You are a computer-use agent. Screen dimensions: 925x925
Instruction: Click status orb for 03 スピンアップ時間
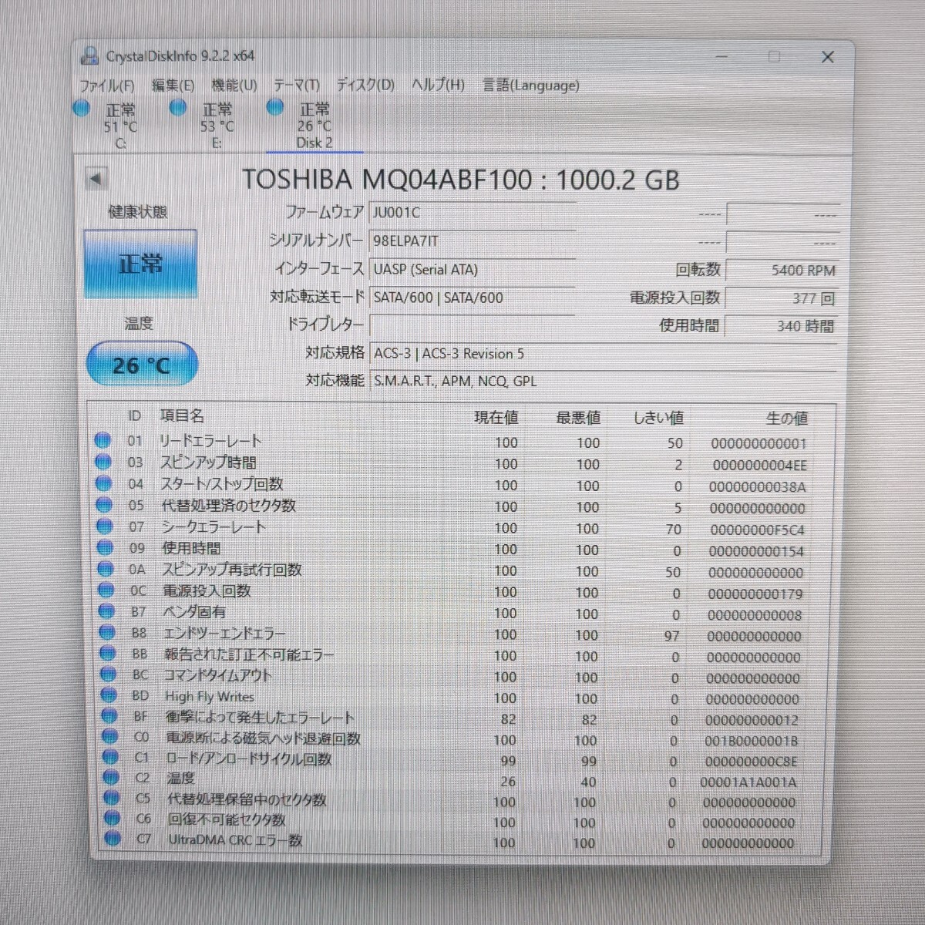(103, 462)
